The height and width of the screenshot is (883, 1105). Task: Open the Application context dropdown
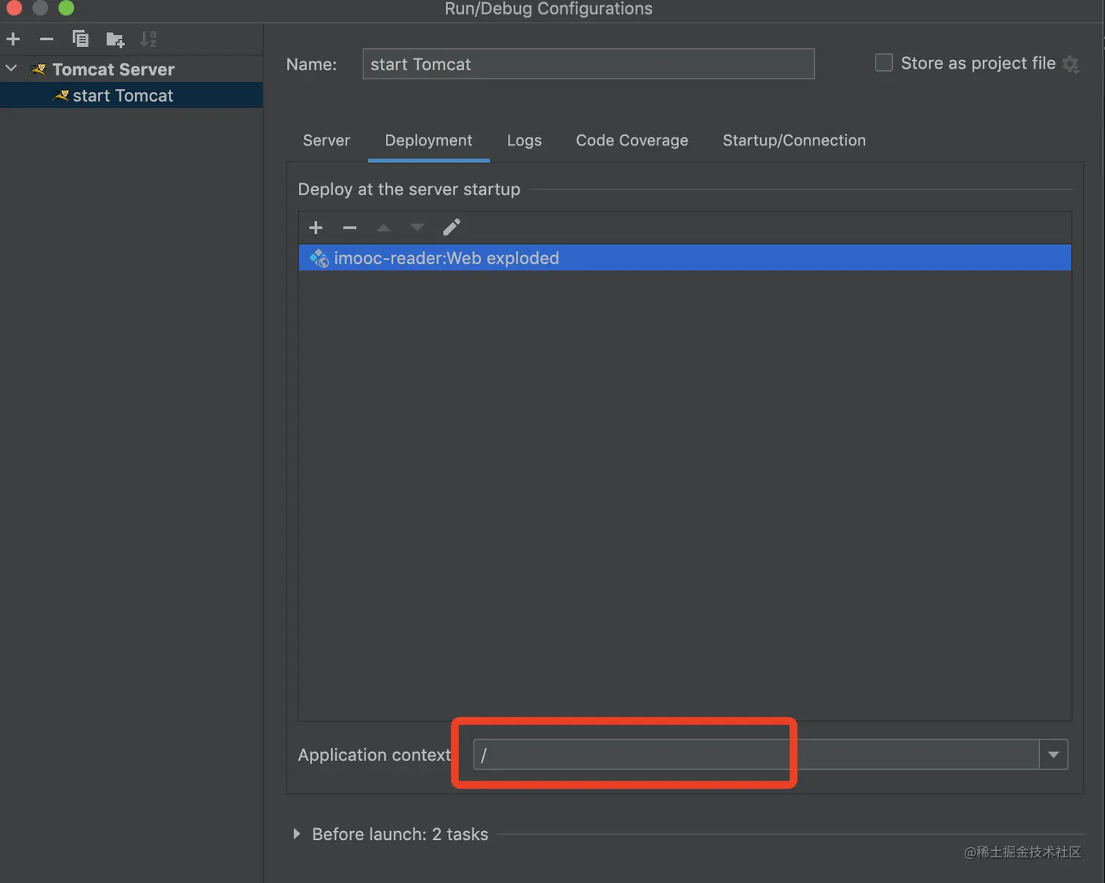[1053, 754]
